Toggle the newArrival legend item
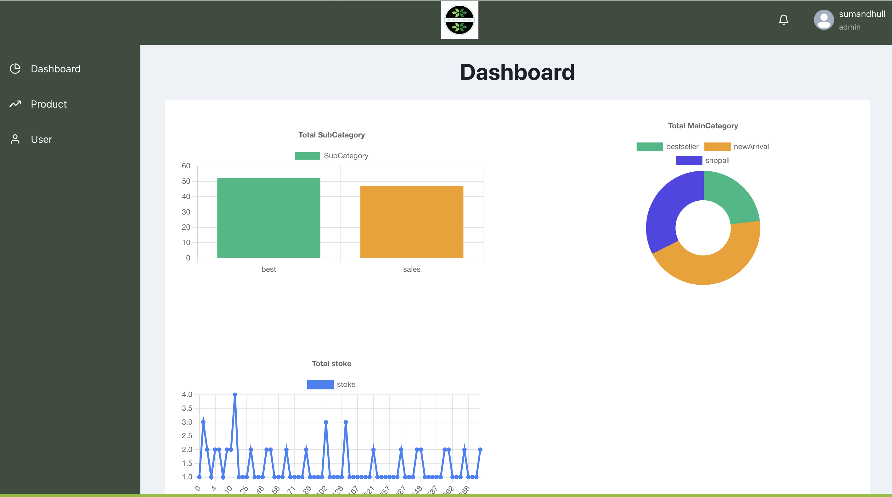 751,147
